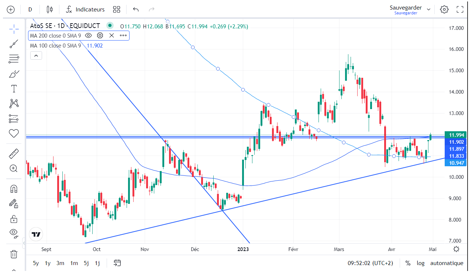Screen dimensions: 472x275
Task: Toggle lock all drawing tools
Action: click(14, 219)
